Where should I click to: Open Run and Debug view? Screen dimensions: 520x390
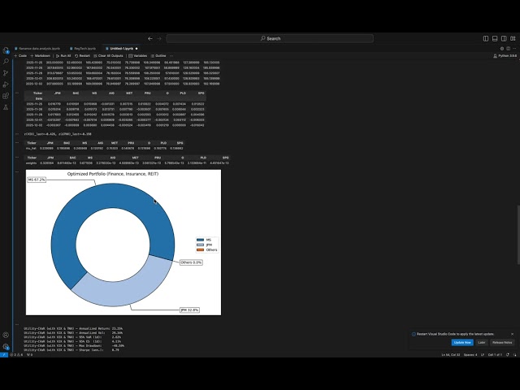(x=6, y=84)
